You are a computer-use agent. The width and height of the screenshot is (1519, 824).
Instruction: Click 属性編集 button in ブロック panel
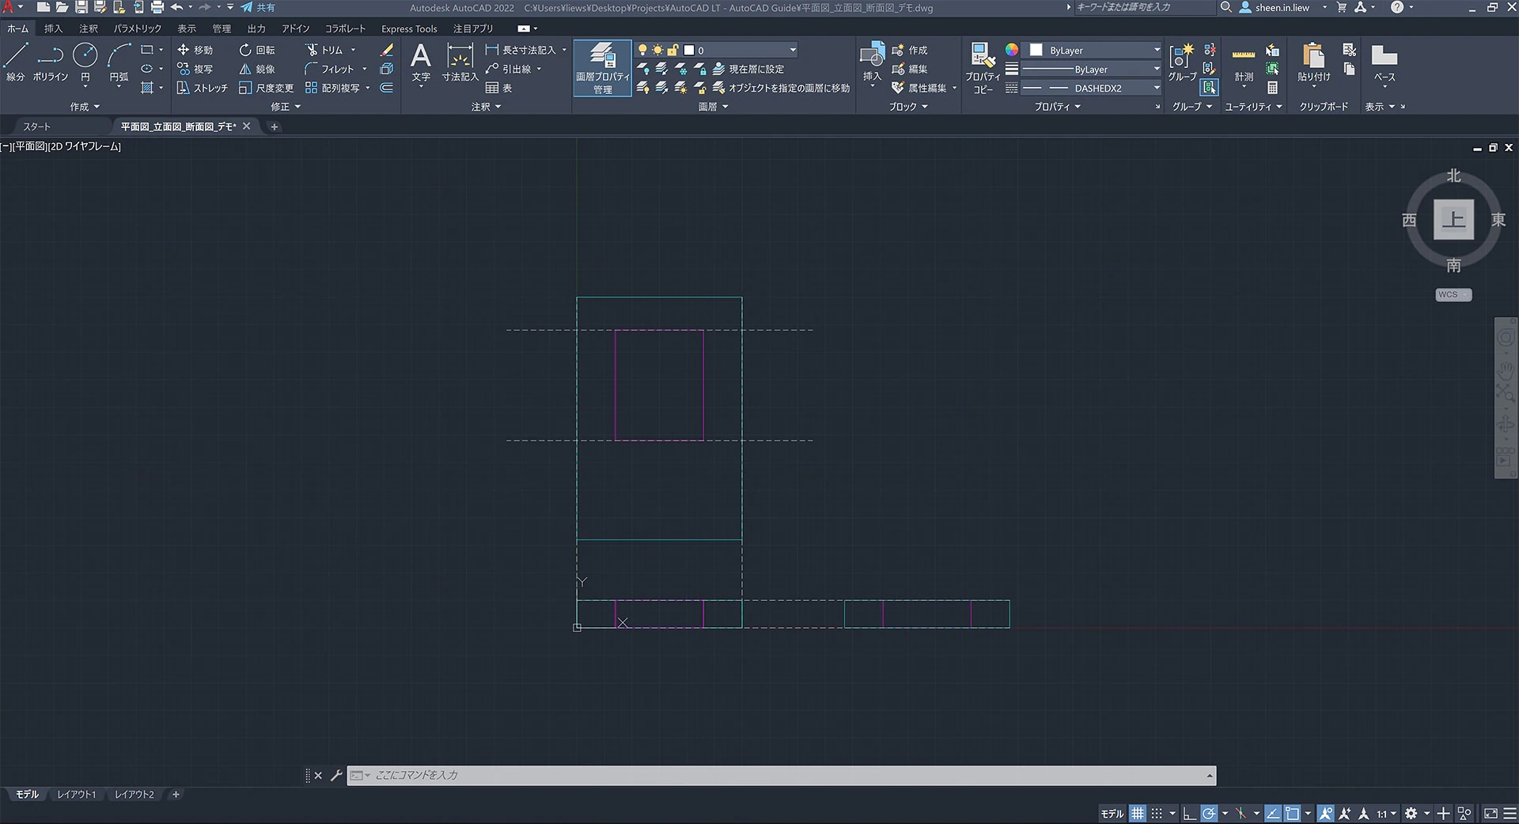coord(919,88)
